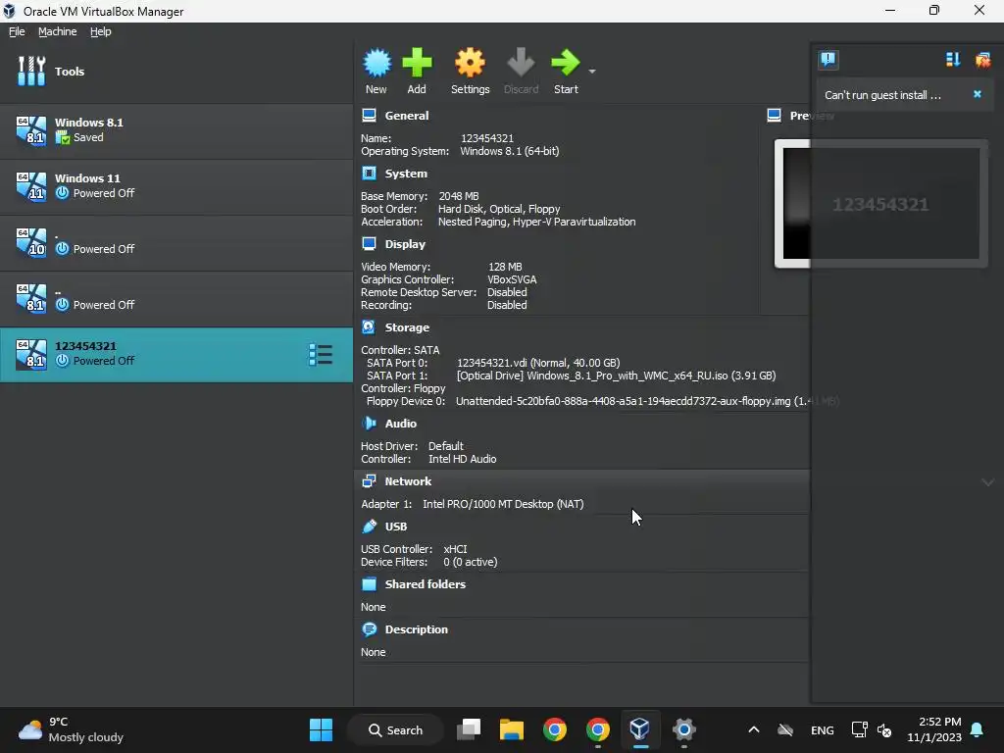Click the Unattended aux-floppy.img entry
The image size is (1004, 753).
pyautogui.click(x=647, y=401)
